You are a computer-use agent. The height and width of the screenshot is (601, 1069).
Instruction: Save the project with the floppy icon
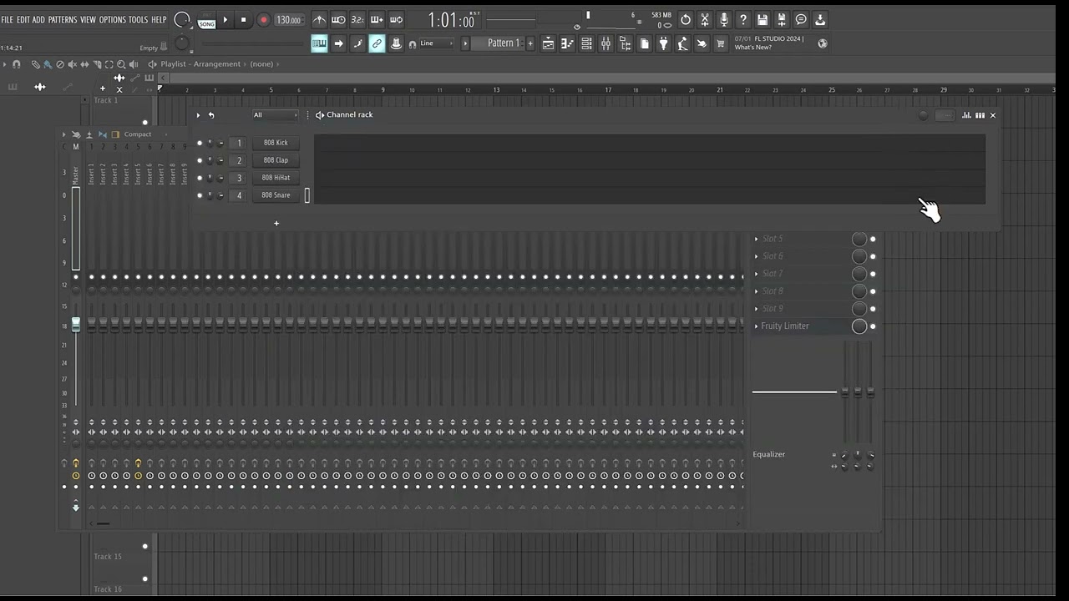coord(762,20)
